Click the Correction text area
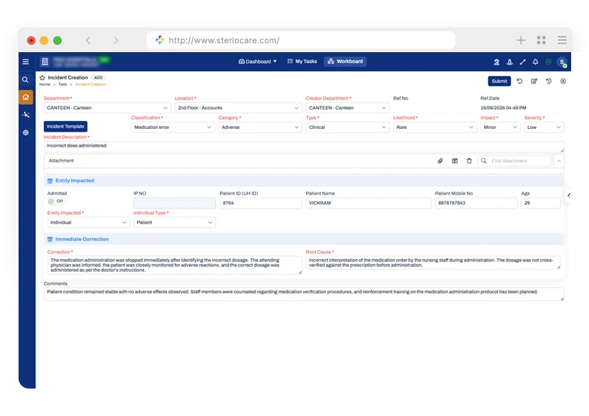The height and width of the screenshot is (416, 589). click(x=174, y=265)
